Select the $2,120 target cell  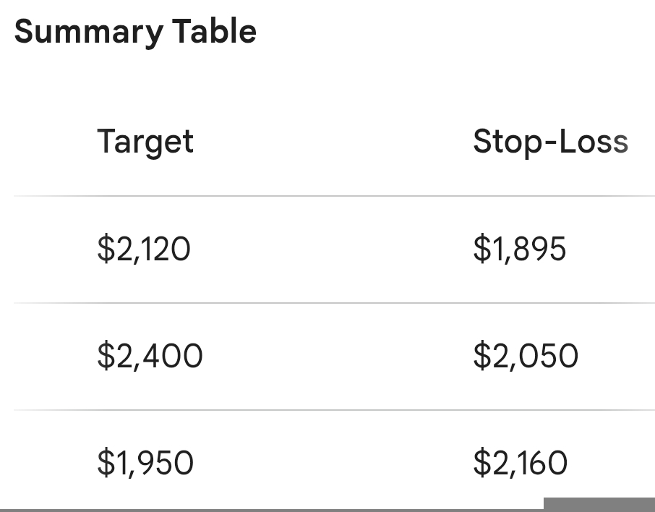pos(144,249)
